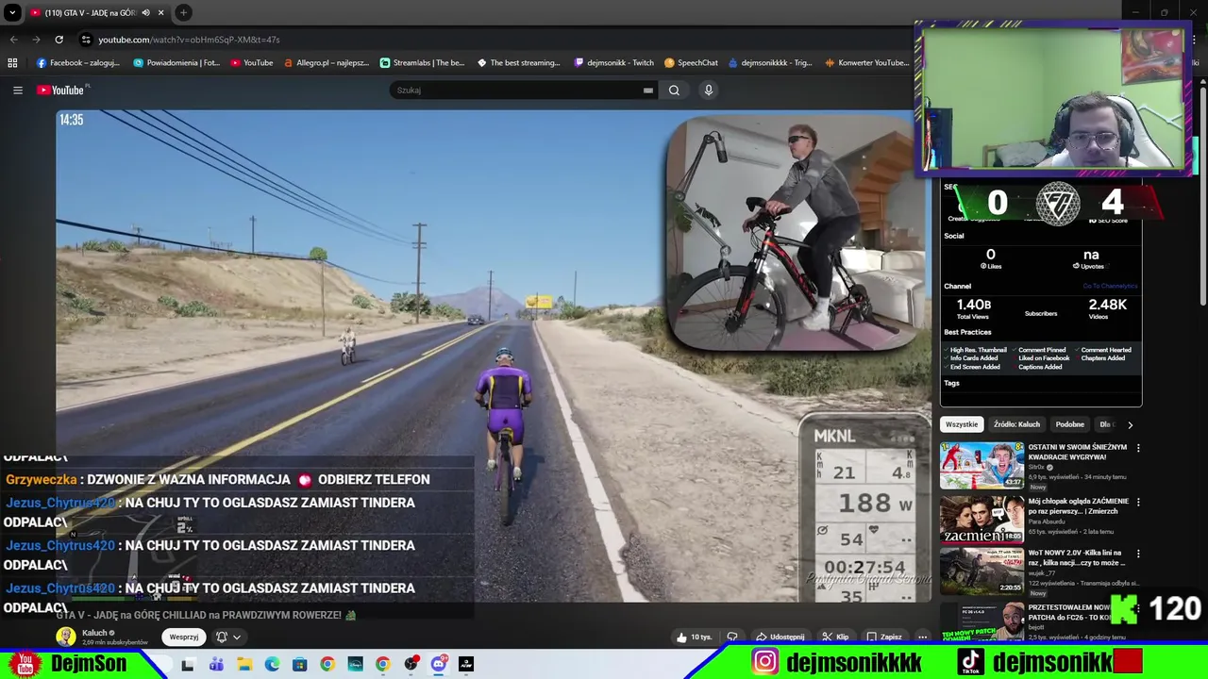
Task: Open Go To Channelytics link
Action: (x=1109, y=286)
